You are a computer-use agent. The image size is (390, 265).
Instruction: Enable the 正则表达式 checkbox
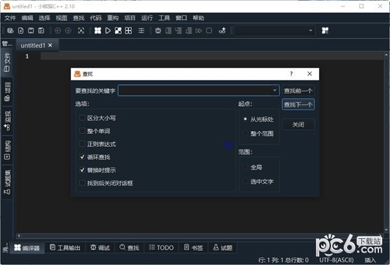click(82, 144)
